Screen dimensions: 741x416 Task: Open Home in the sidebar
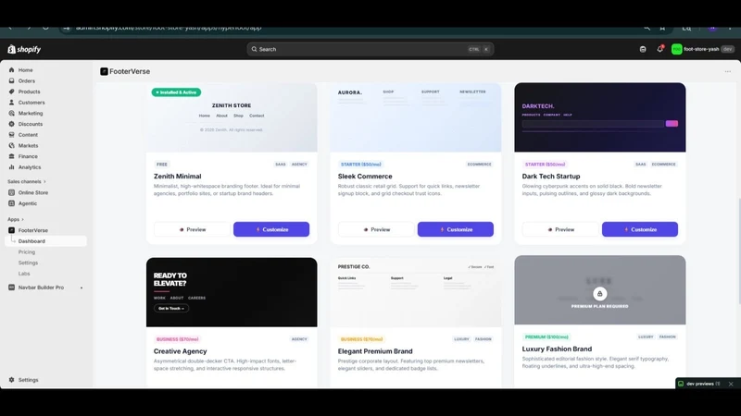point(26,70)
